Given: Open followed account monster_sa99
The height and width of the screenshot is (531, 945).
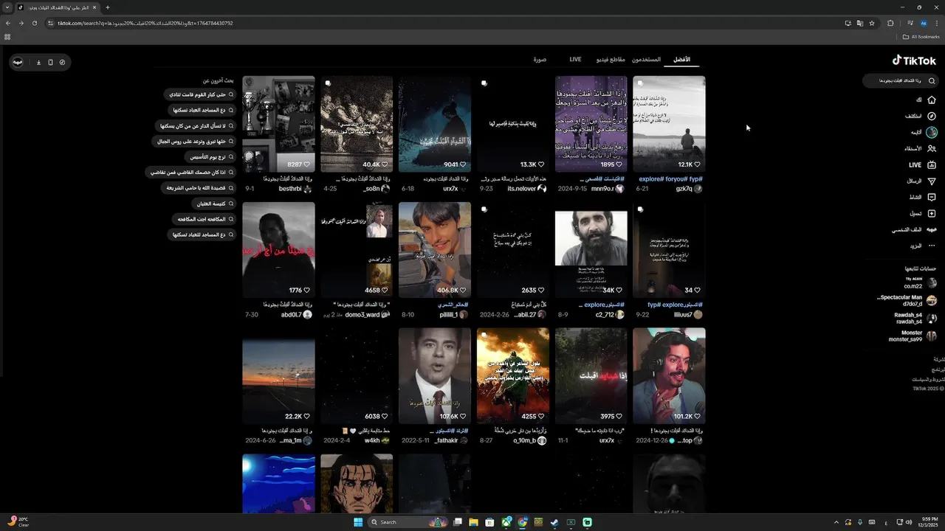Looking at the screenshot, I should click(x=913, y=336).
